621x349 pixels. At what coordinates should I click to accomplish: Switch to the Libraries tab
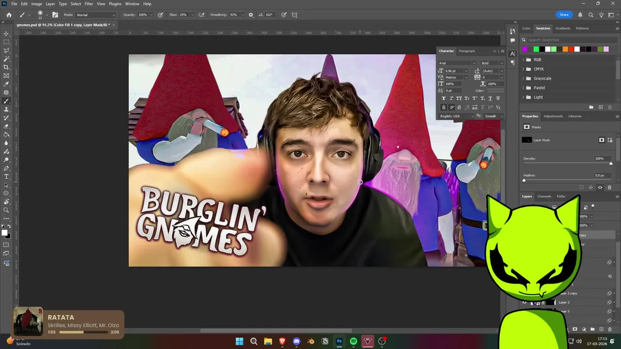(575, 116)
